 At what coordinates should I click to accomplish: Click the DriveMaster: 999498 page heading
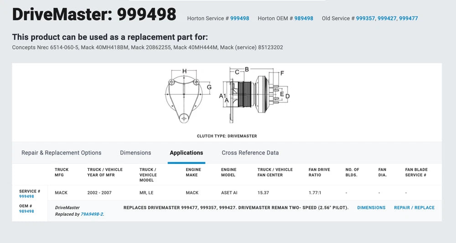pyautogui.click(x=94, y=15)
